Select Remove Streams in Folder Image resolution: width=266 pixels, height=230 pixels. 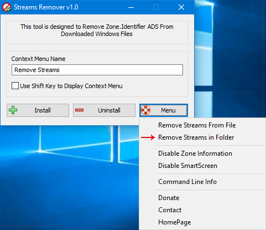tap(196, 137)
